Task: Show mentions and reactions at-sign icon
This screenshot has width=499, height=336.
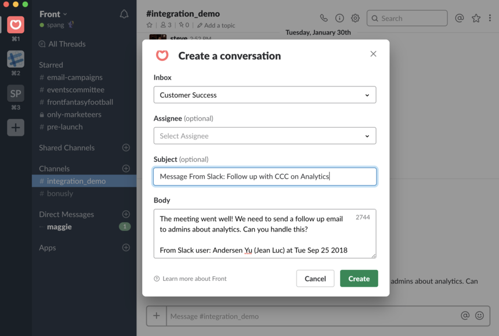Action: click(x=459, y=18)
